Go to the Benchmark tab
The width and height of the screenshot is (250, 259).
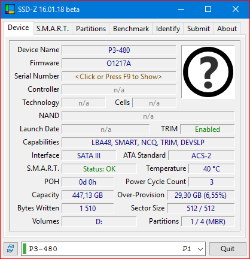[x=131, y=29]
